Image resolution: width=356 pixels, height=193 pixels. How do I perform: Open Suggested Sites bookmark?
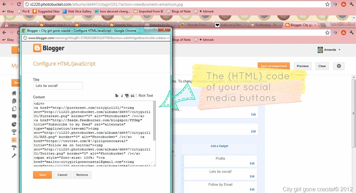tap(46, 11)
